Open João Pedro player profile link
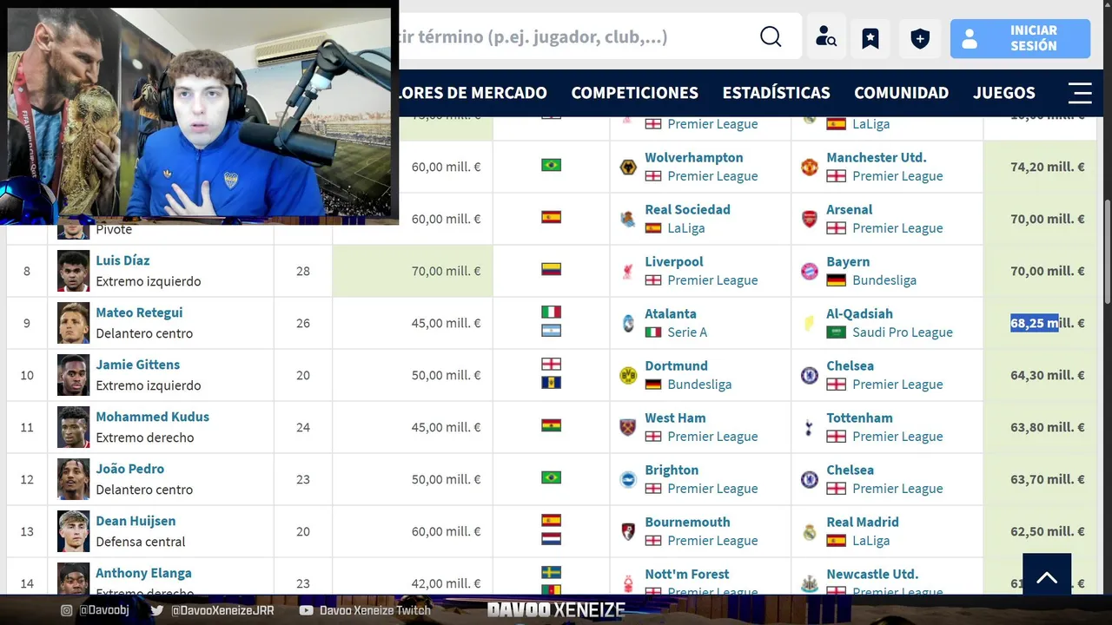1112x625 pixels. [x=129, y=469]
